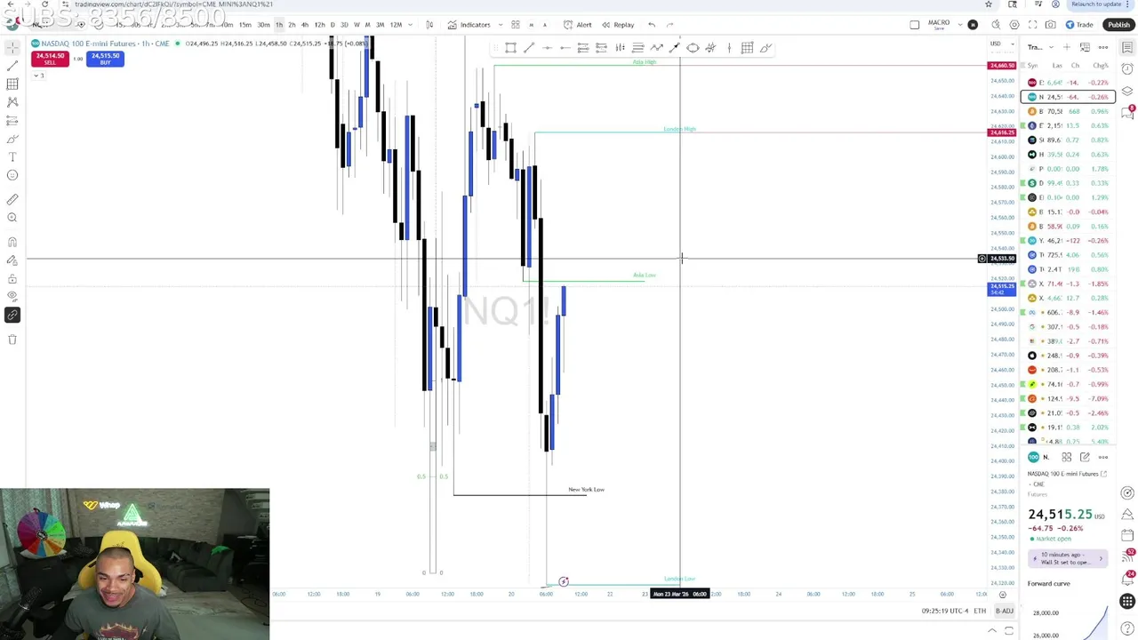Open the Indicators favorites dropdown arrow
This screenshot has width=1138, height=640.
coord(501,25)
